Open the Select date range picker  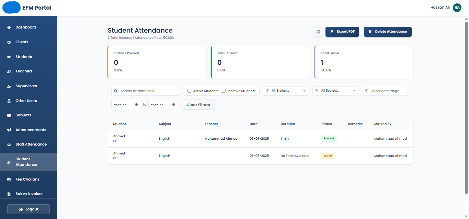385,91
